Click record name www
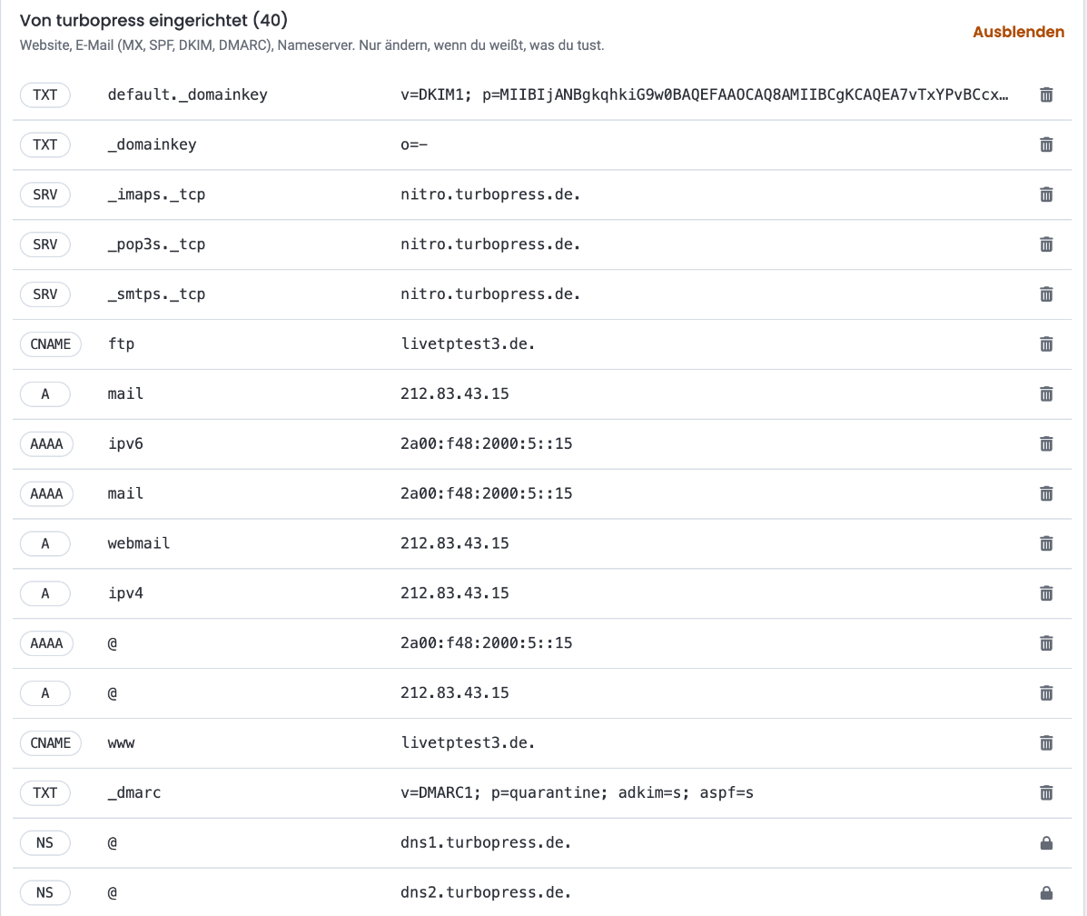 coord(122,743)
